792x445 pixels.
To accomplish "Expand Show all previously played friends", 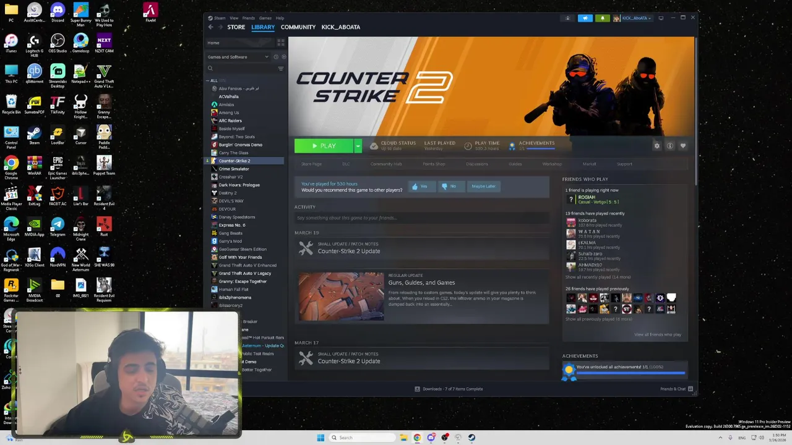I will point(598,319).
